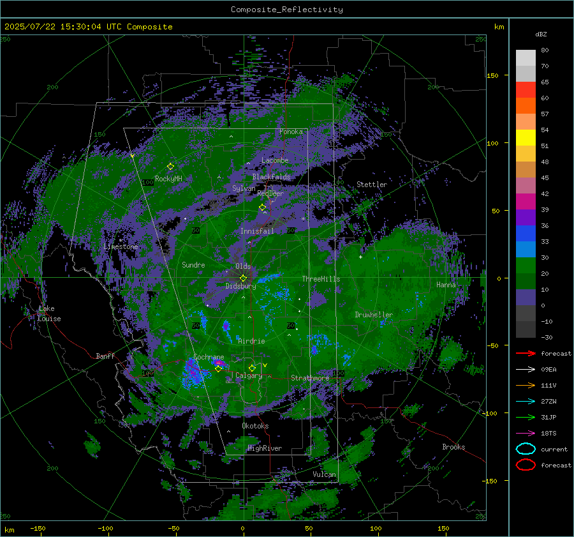
Task: Click the 150 tick on right km axis
Action: [492, 75]
